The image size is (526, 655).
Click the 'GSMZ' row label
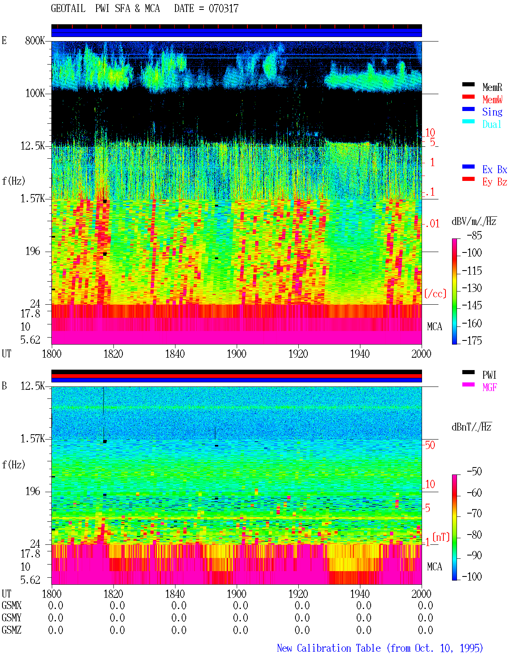coord(12,630)
